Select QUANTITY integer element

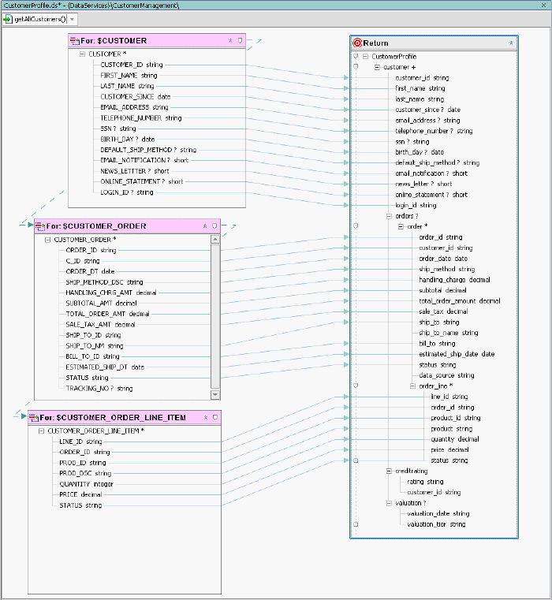(87, 484)
